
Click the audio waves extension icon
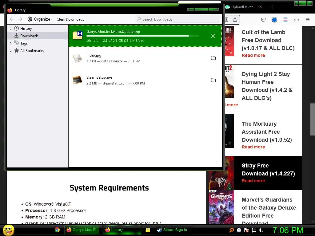coord(297,20)
